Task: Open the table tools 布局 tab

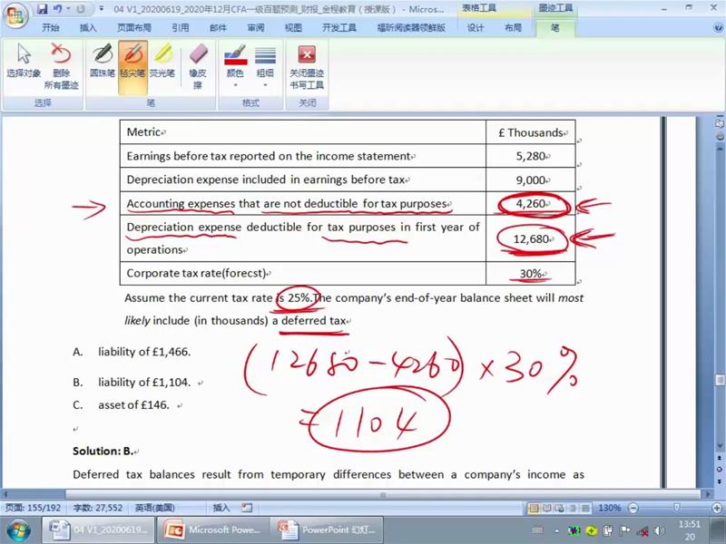Action: [x=513, y=28]
